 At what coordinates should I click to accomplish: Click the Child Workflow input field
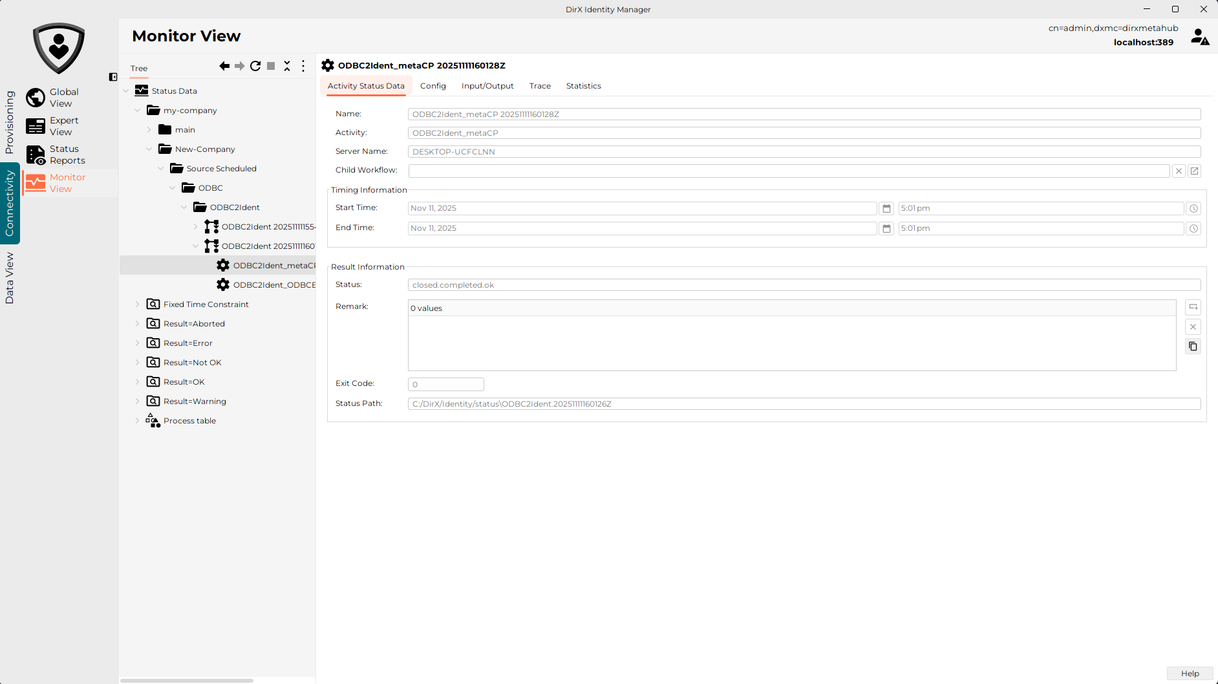point(789,171)
